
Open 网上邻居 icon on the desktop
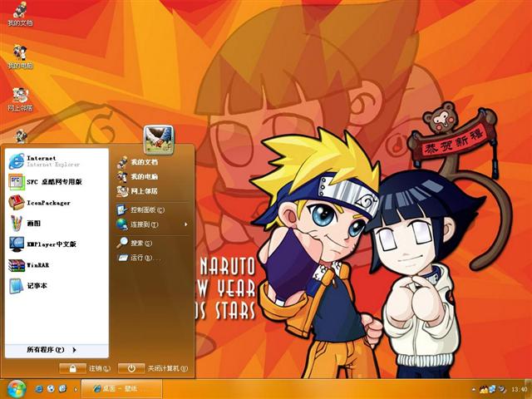click(x=20, y=100)
